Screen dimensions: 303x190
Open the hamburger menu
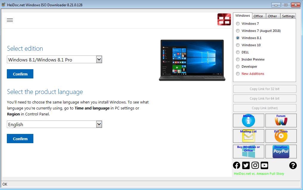[10, 20]
